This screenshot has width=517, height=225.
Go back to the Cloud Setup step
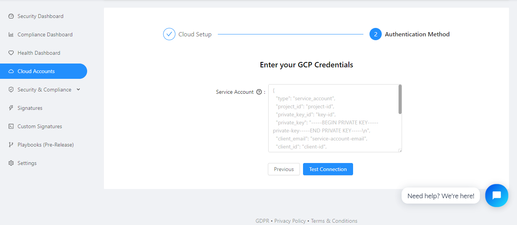(188, 34)
